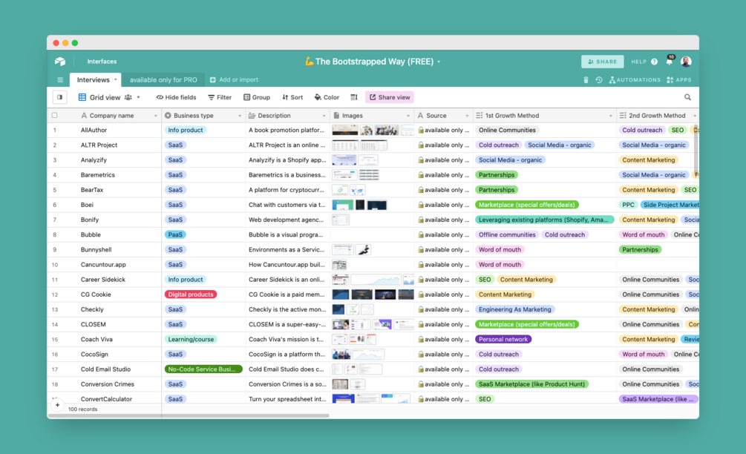The image size is (746, 454).
Task: Click the trash icon in tab bar
Action: (586, 80)
